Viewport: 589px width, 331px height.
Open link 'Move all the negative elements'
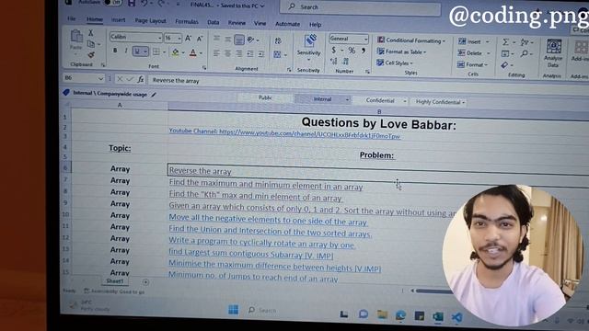pos(268,219)
